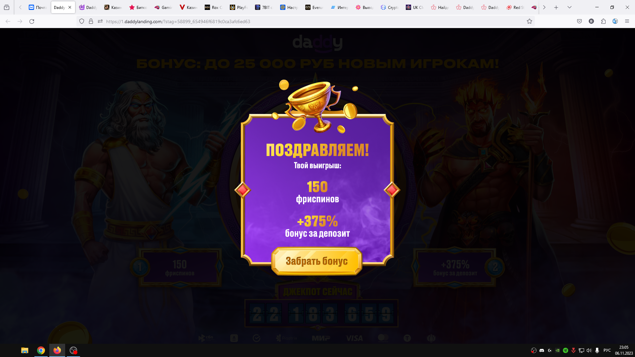This screenshot has height=357, width=635.
Task: Open the tracking protection shield icon
Action: (82, 21)
